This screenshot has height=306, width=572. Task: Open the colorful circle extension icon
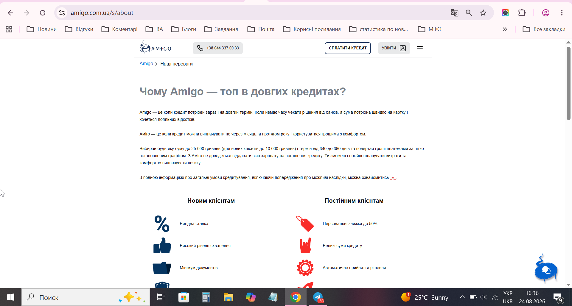[x=505, y=13]
